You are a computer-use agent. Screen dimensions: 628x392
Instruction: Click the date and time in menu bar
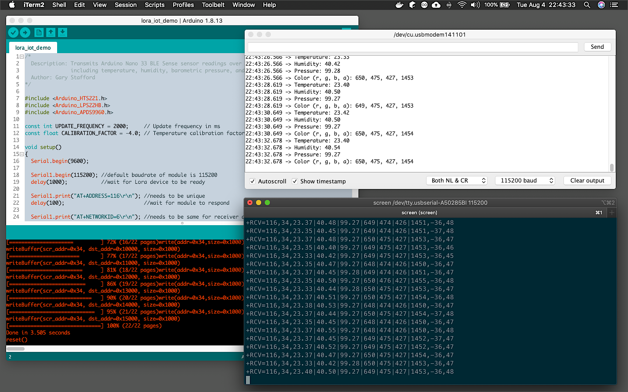click(546, 5)
